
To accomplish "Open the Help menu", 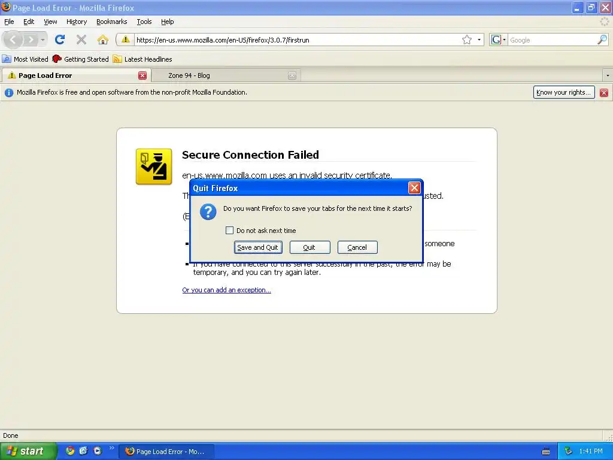I will point(168,22).
